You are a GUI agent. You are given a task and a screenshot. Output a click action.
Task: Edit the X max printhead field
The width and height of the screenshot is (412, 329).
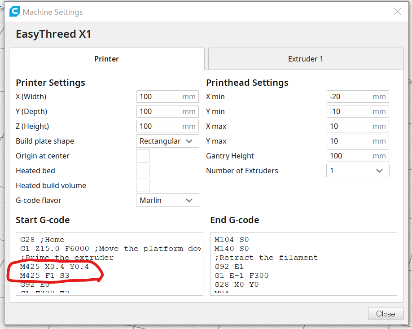pos(358,126)
